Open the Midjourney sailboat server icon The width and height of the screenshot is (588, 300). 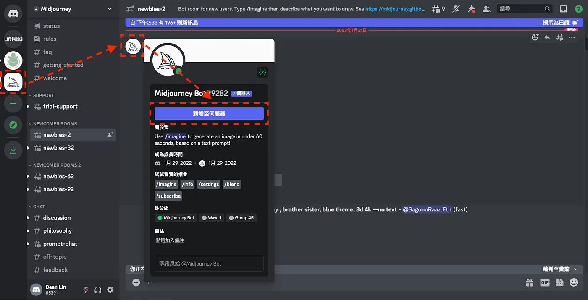click(13, 82)
